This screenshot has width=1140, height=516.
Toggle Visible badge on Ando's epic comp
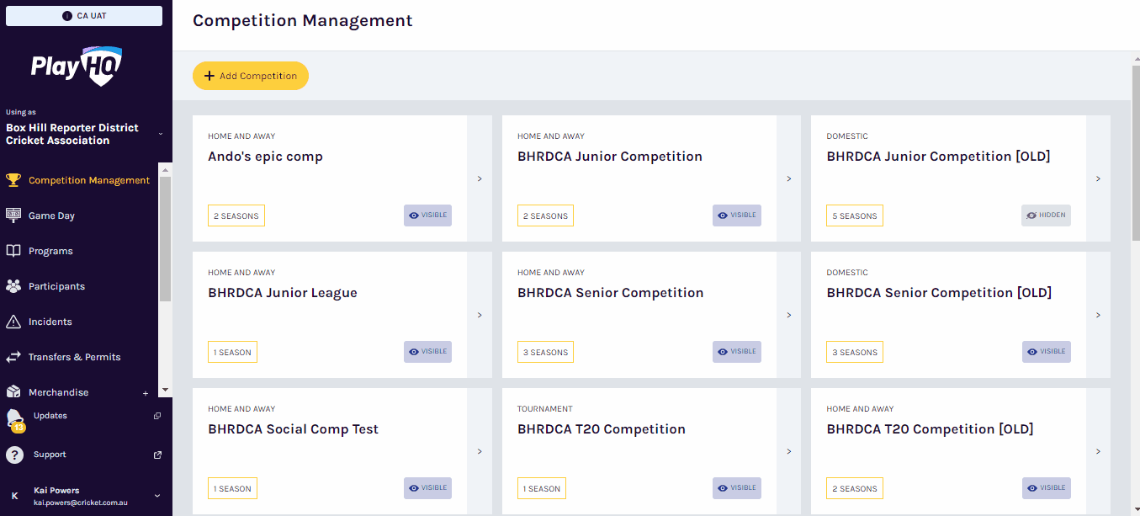point(427,215)
